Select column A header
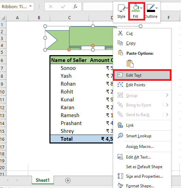The width and height of the screenshot is (181, 188). coord(17,18)
